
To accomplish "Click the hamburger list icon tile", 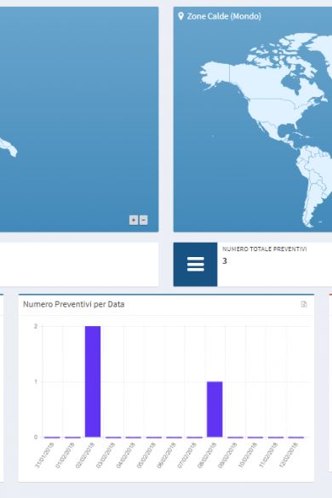I will 196,264.
